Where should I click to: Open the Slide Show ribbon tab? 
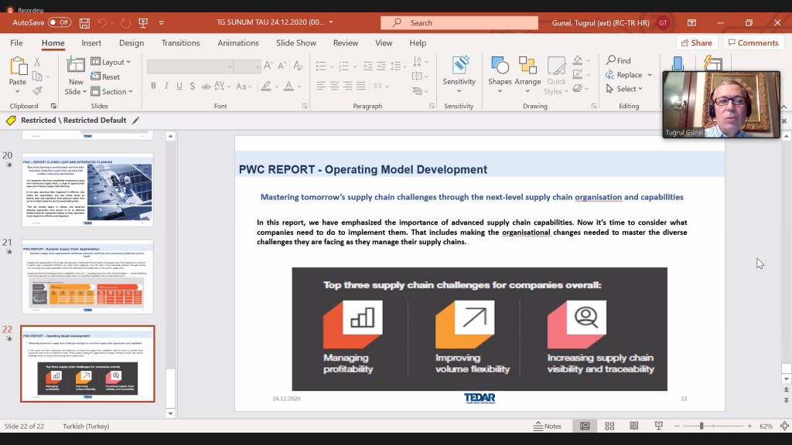296,43
